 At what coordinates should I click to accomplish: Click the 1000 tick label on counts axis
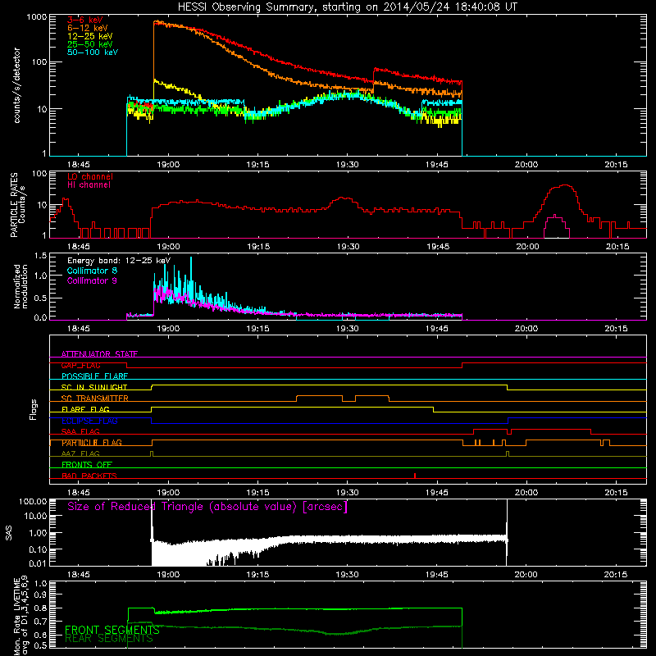point(36,17)
